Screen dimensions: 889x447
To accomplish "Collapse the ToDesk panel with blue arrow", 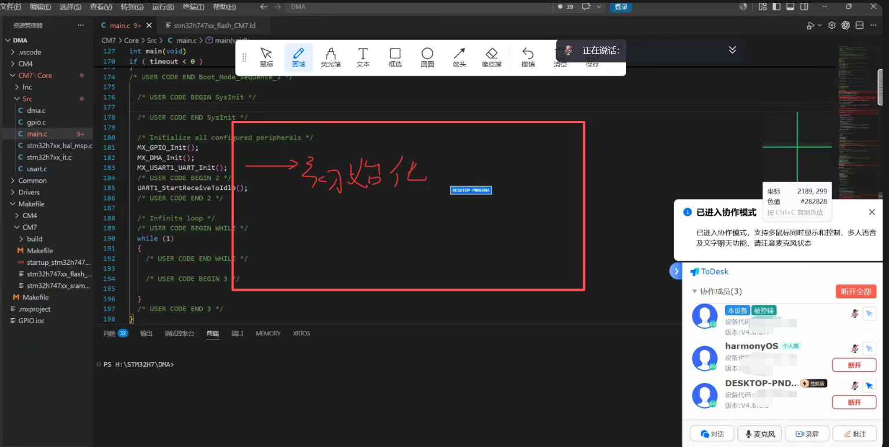I will point(675,271).
